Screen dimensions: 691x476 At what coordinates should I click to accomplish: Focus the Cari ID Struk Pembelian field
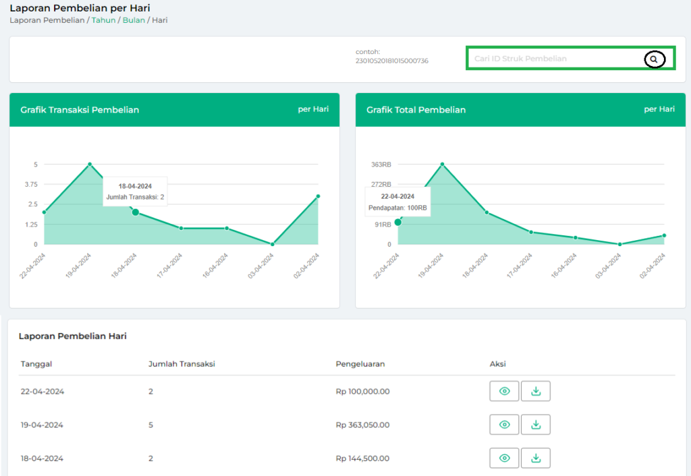point(553,59)
